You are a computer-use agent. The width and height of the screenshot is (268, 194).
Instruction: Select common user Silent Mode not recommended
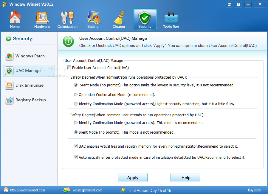click(76, 132)
